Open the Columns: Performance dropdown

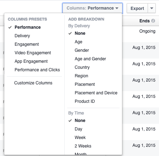click(92, 8)
